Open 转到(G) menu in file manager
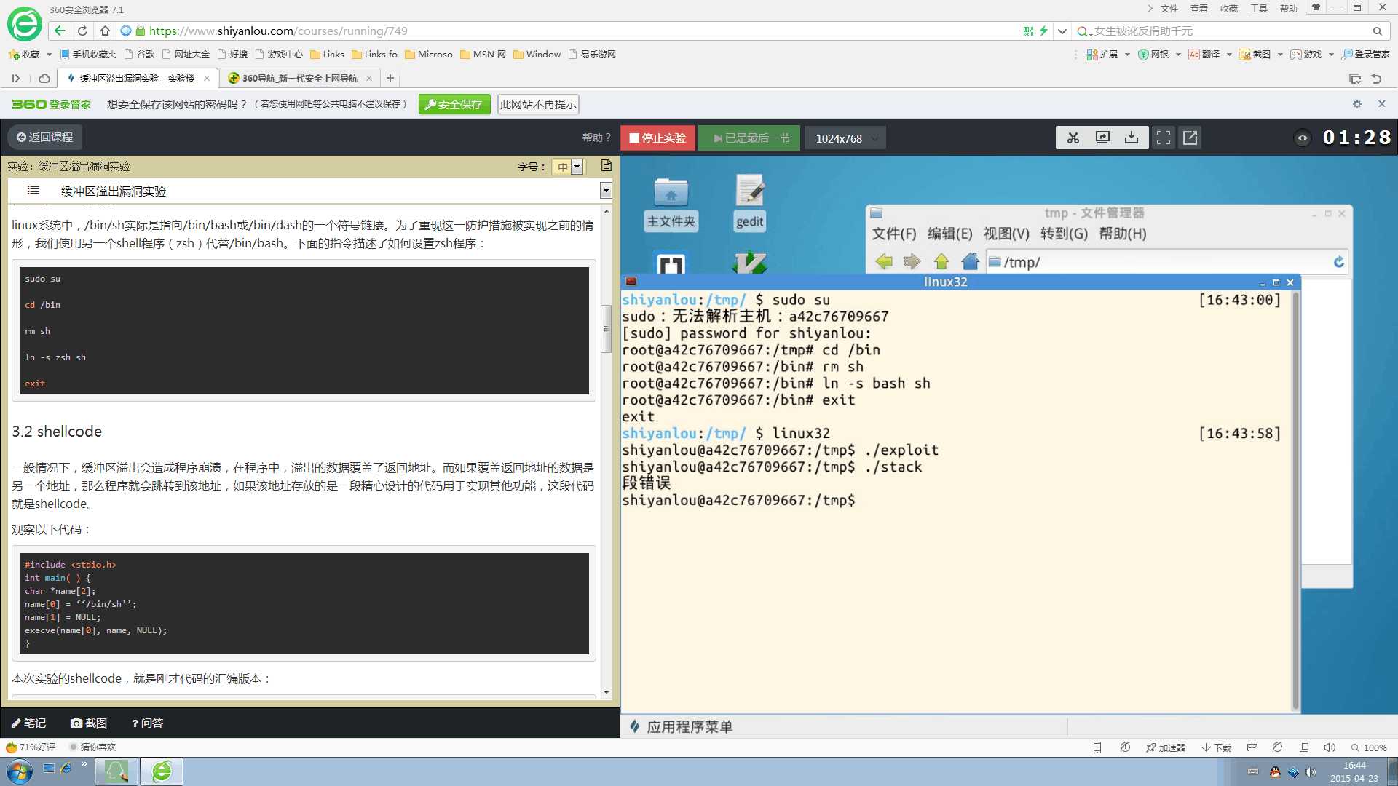This screenshot has width=1398, height=786. [x=1064, y=234]
